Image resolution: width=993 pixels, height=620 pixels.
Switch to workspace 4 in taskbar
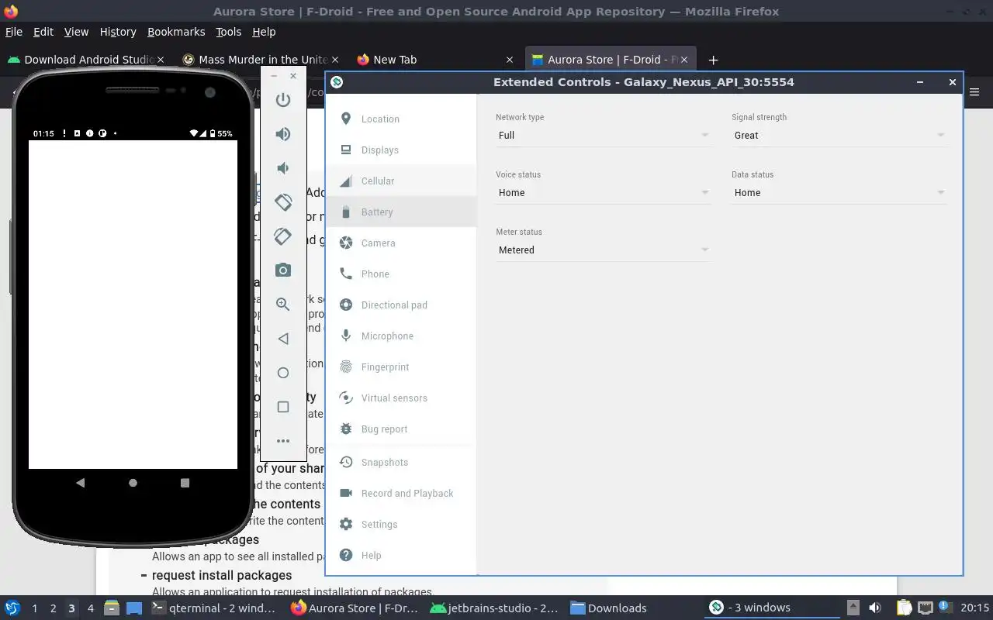90,608
